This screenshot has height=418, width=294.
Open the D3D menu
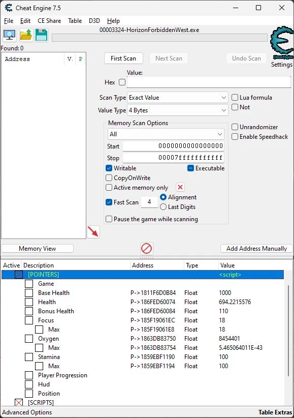coord(94,21)
